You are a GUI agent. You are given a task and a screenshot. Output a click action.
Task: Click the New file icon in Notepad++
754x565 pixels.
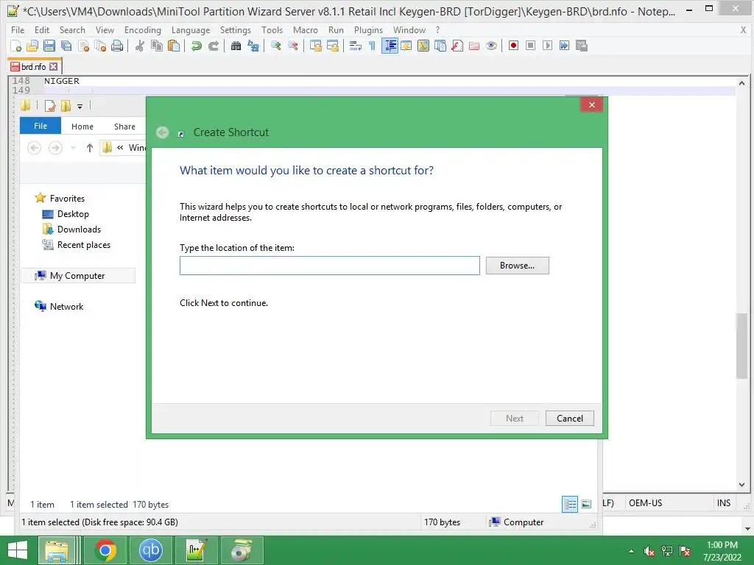(15, 46)
